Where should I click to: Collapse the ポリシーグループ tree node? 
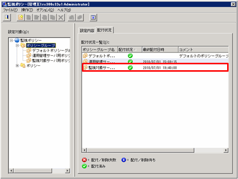[17, 45]
